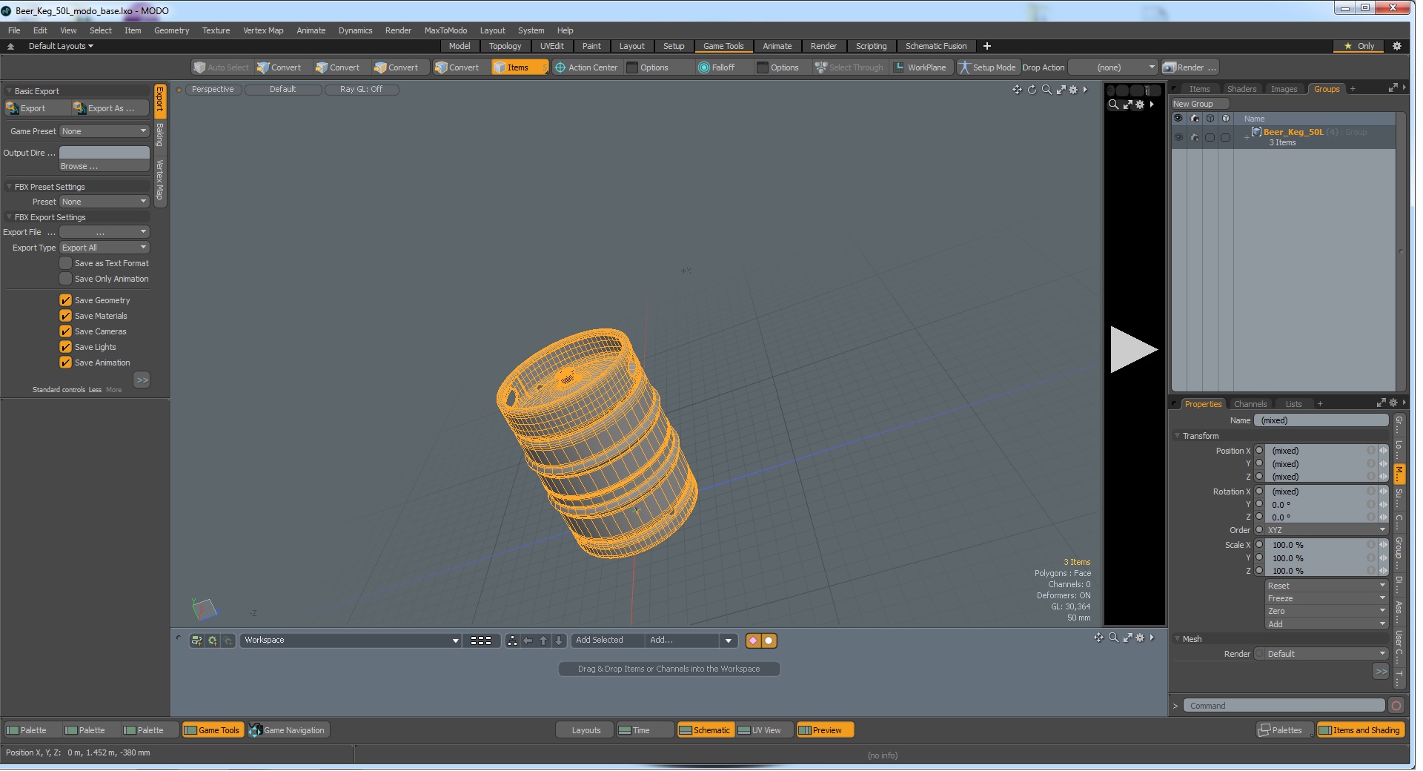The width and height of the screenshot is (1423, 771).
Task: Click Add Selected in the schematic
Action: click(x=607, y=641)
